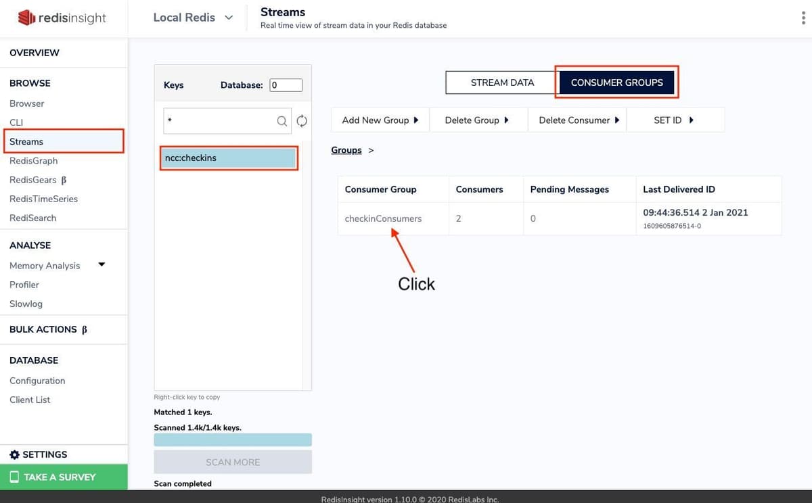Open the checkinConsumers consumer group
This screenshot has height=503, width=812.
coord(383,218)
